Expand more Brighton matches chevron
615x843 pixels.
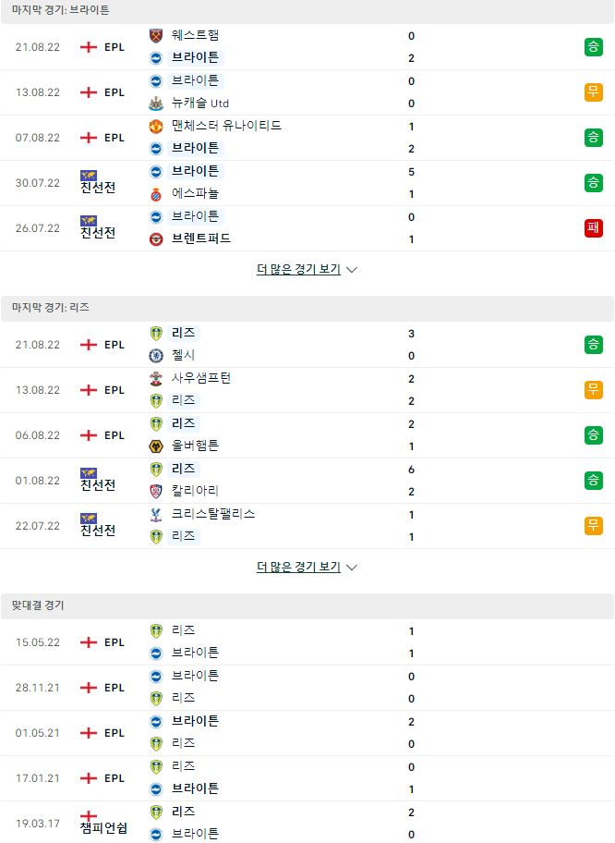[x=352, y=270]
